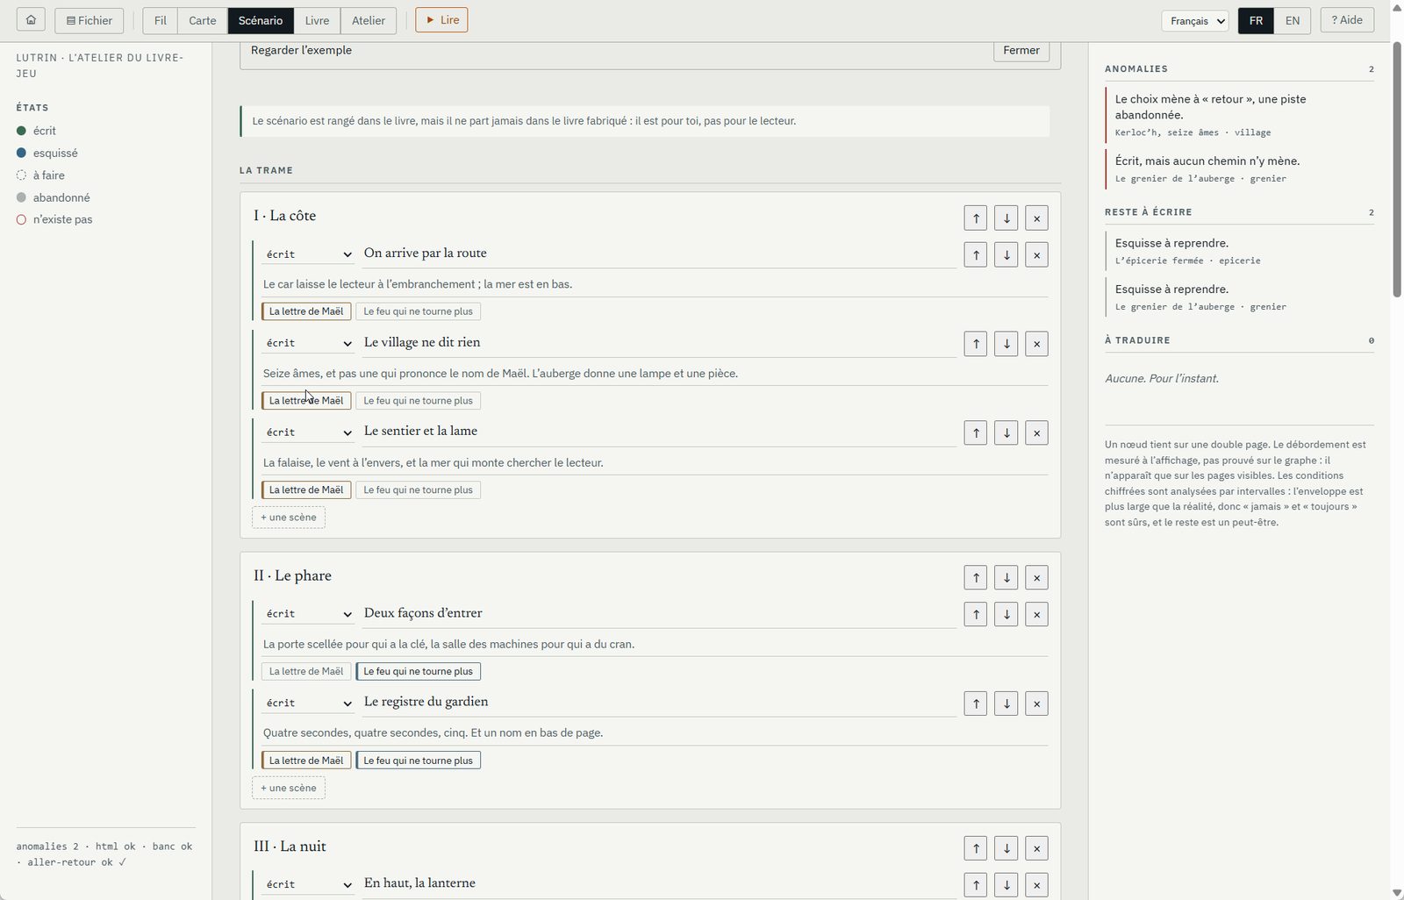Open state dropdown for "On arrive par la route"
The width and height of the screenshot is (1404, 900).
(308, 254)
